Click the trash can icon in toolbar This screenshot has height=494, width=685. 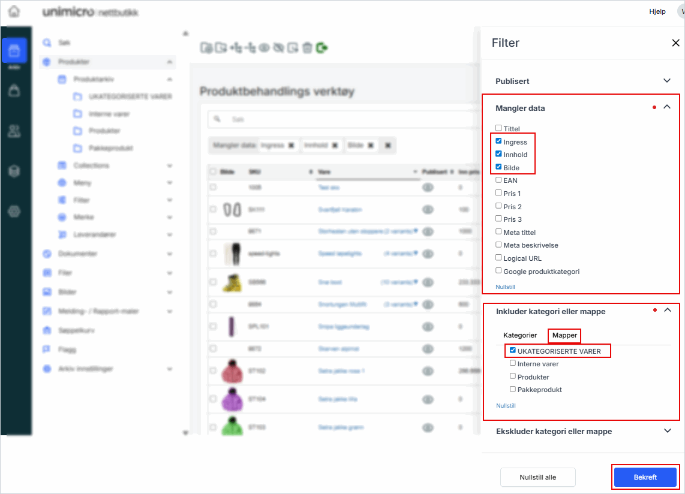(307, 48)
